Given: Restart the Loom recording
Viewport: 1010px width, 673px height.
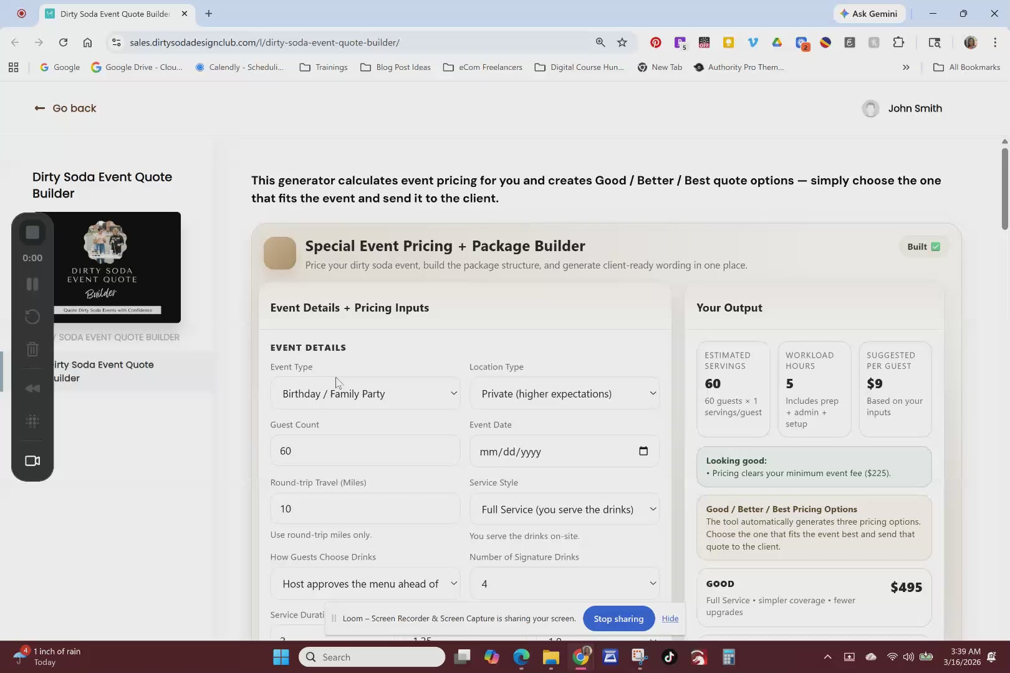Looking at the screenshot, I should (32, 317).
